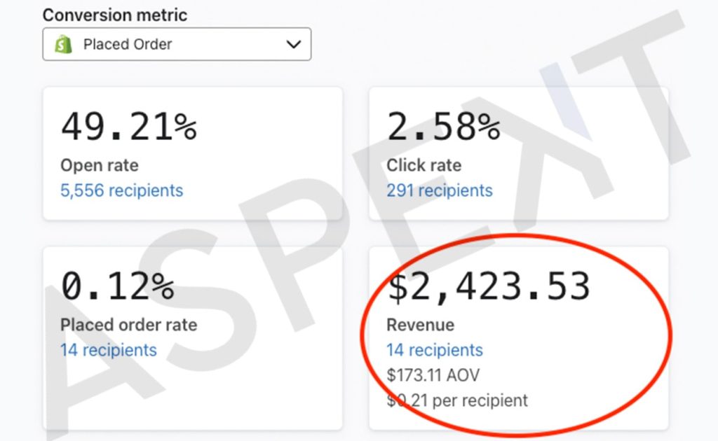Open the Placed Order dropdown text
Image resolution: width=718 pixels, height=441 pixels.
[x=128, y=44]
